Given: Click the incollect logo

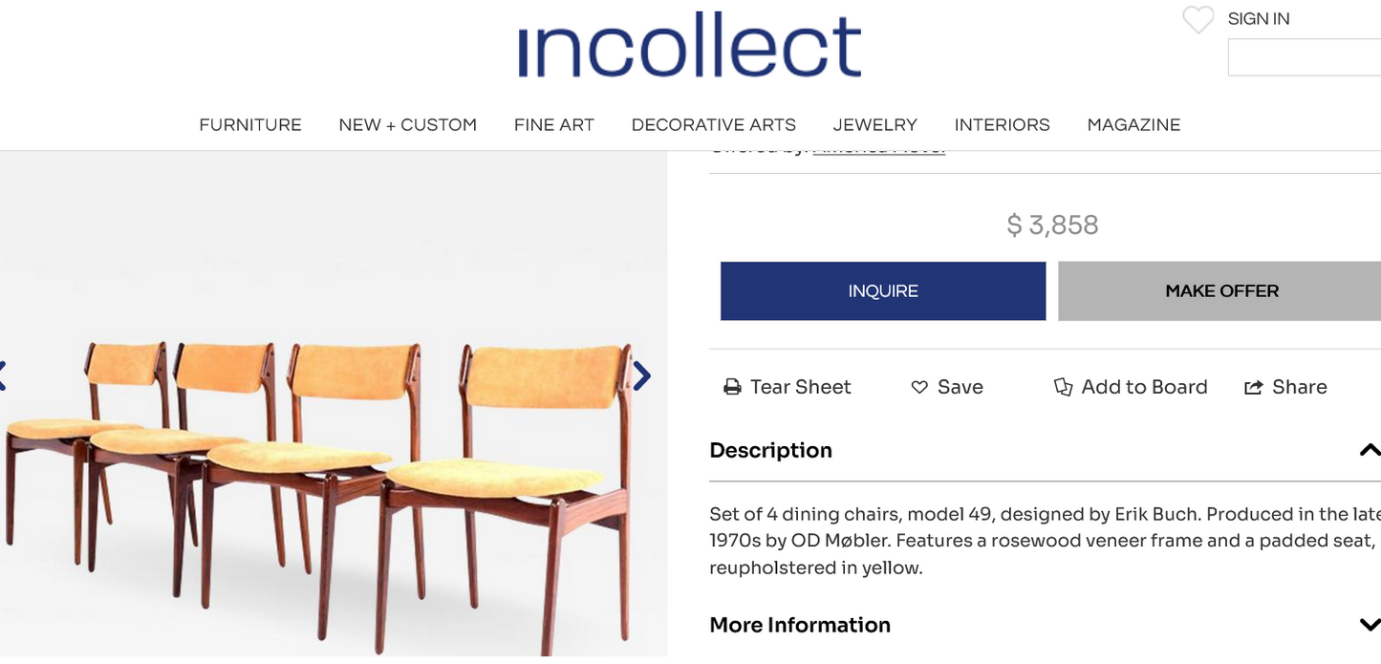Looking at the screenshot, I should tap(689, 46).
